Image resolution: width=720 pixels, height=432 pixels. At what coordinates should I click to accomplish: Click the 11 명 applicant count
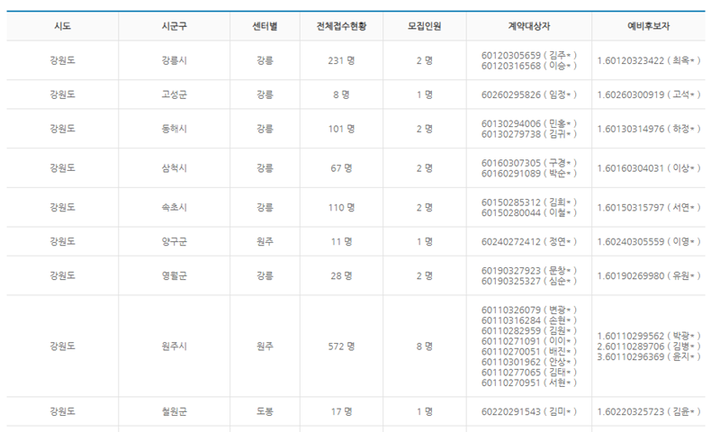341,241
